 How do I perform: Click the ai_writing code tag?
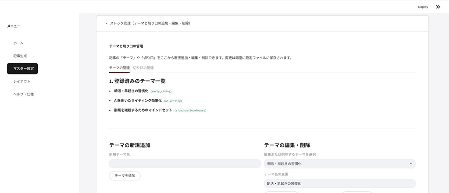click(173, 101)
